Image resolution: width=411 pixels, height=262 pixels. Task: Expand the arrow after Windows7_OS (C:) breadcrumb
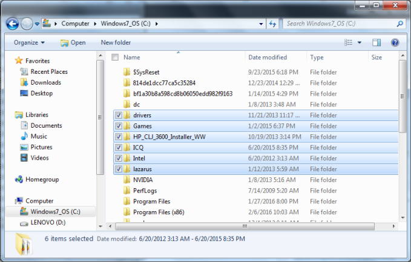point(157,24)
